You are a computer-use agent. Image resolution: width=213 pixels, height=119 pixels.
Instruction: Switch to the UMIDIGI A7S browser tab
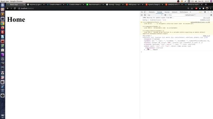click(174, 4)
